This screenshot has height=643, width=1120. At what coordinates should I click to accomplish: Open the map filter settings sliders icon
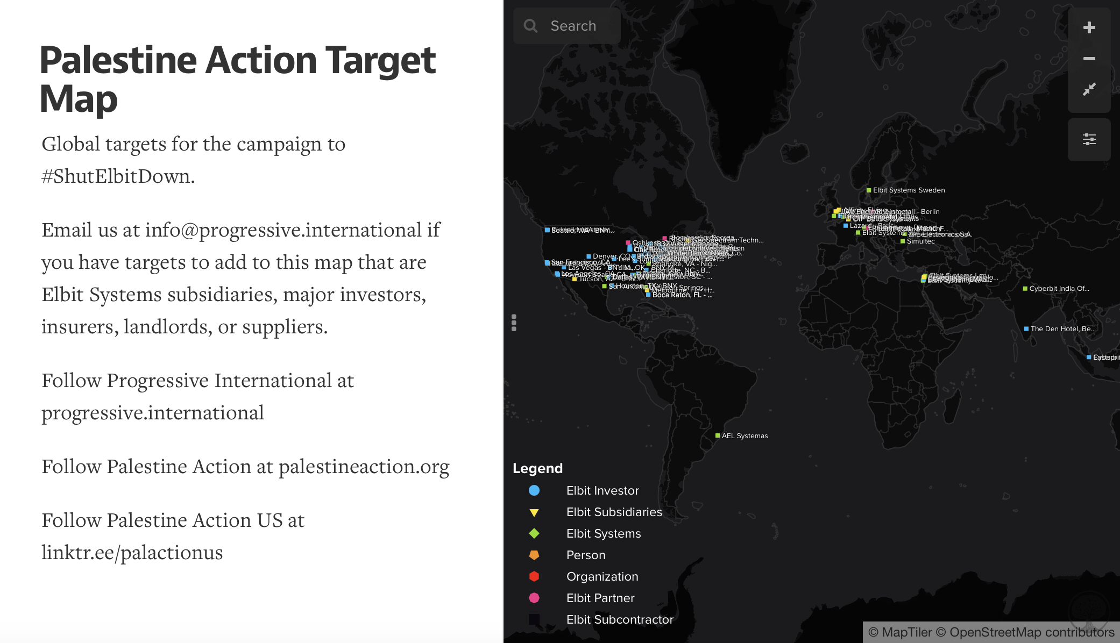1089,140
